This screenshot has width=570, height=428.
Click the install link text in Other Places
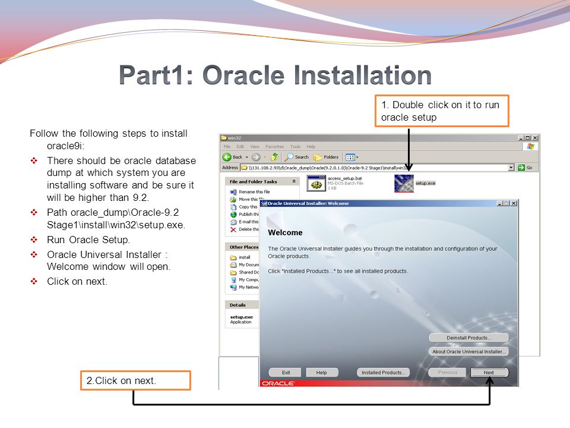point(244,257)
